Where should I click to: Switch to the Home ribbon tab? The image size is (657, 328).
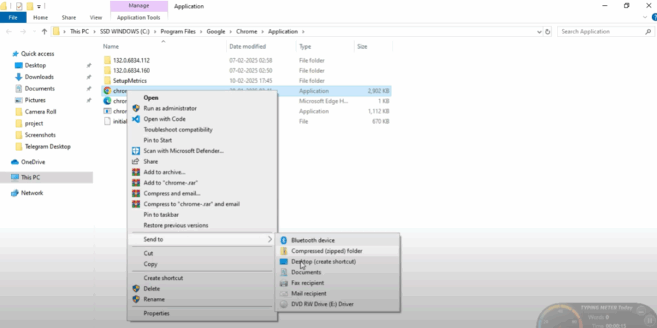pos(40,17)
